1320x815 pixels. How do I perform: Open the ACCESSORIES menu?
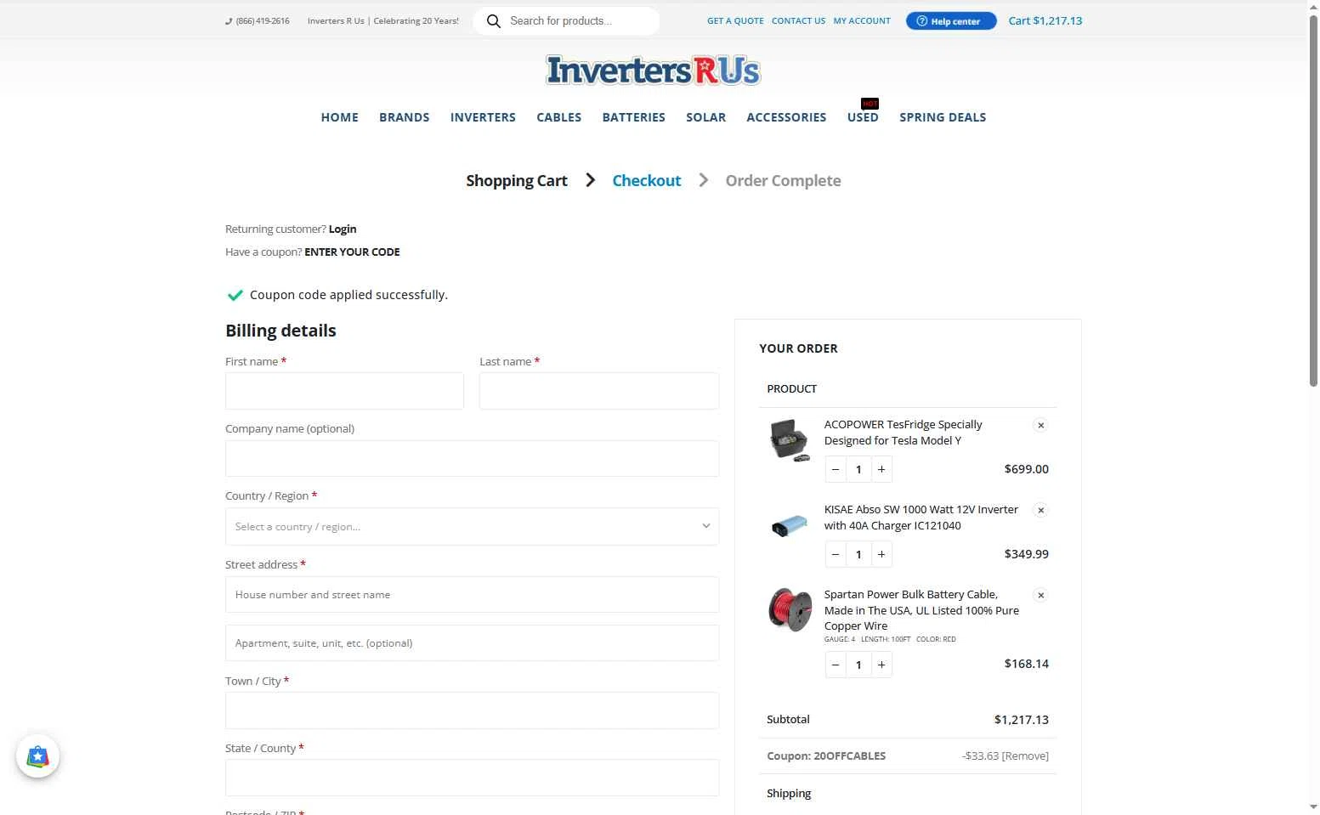786,117
